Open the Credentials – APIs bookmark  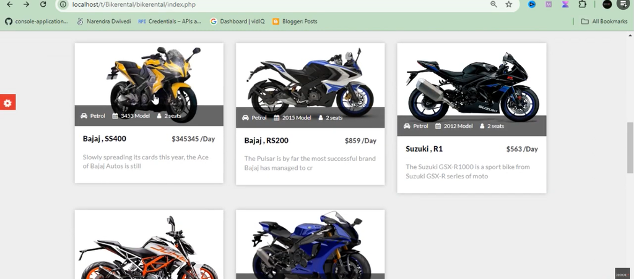pyautogui.click(x=170, y=22)
